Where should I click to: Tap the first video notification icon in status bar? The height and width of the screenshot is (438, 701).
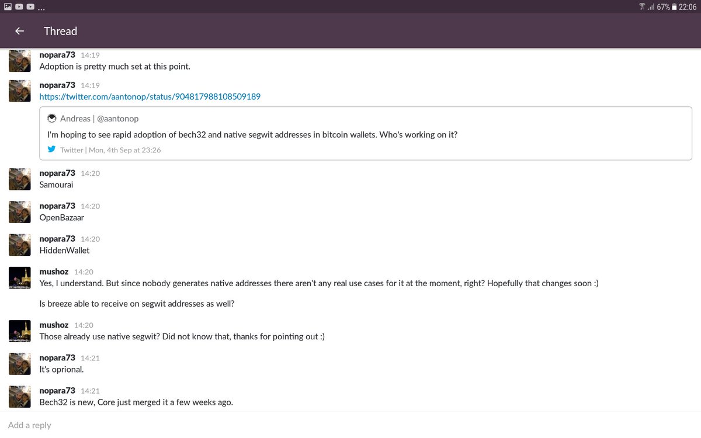tap(19, 6)
